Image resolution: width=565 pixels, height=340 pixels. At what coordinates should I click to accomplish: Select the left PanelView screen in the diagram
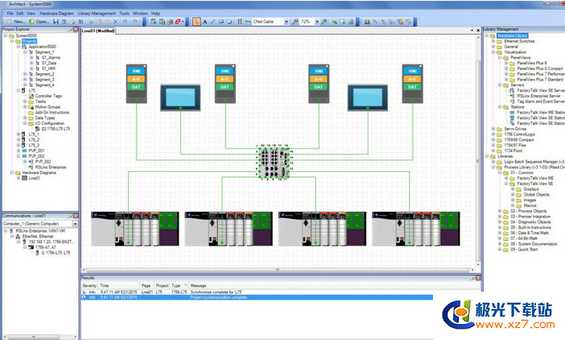[x=180, y=97]
